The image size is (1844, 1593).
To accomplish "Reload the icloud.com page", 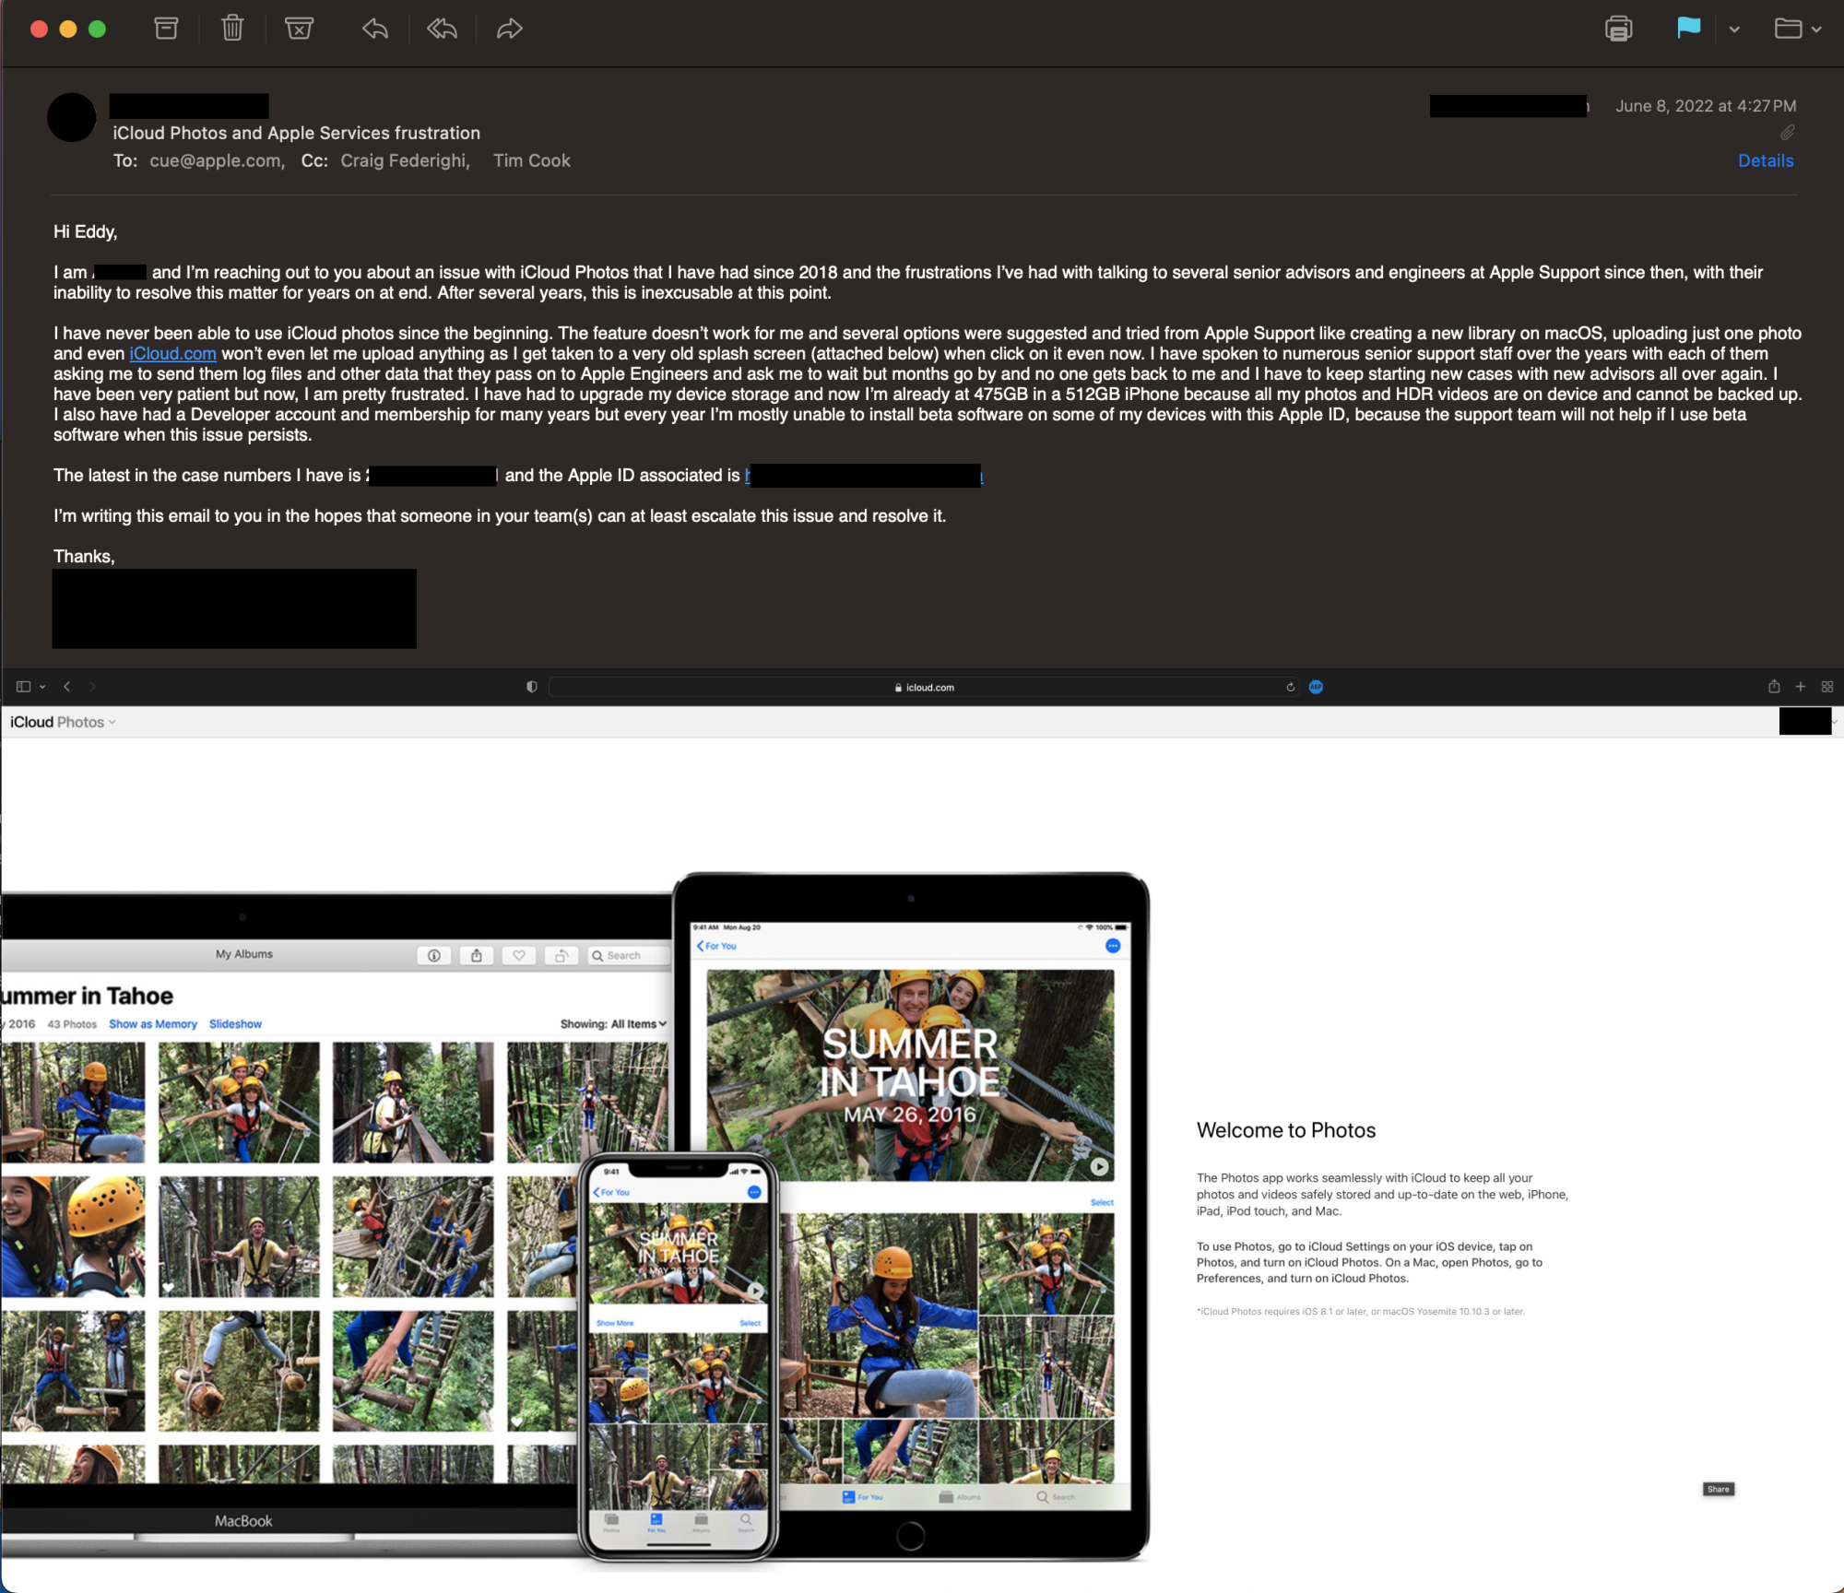I will tap(1290, 687).
